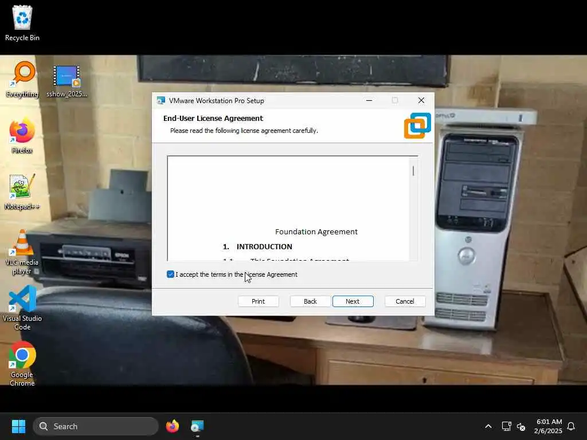Screen dimensions: 587x440
Task: Open the Recycle Bin desktop icon
Action: click(x=22, y=23)
